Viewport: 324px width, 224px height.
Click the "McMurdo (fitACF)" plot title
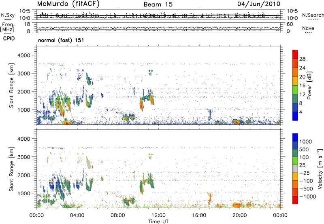point(68,4)
